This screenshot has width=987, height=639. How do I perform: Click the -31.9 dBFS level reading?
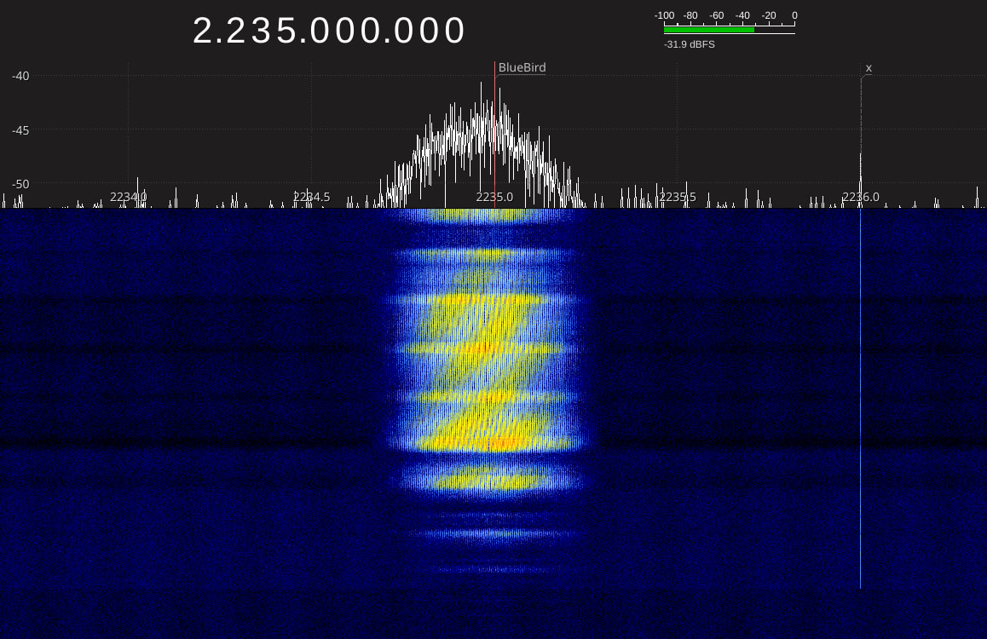[x=690, y=44]
